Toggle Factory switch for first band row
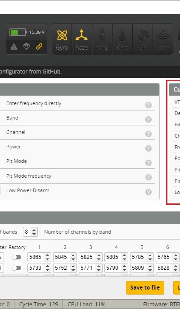Image resolution: width=180 pixels, height=309 pixels. (x=17, y=257)
